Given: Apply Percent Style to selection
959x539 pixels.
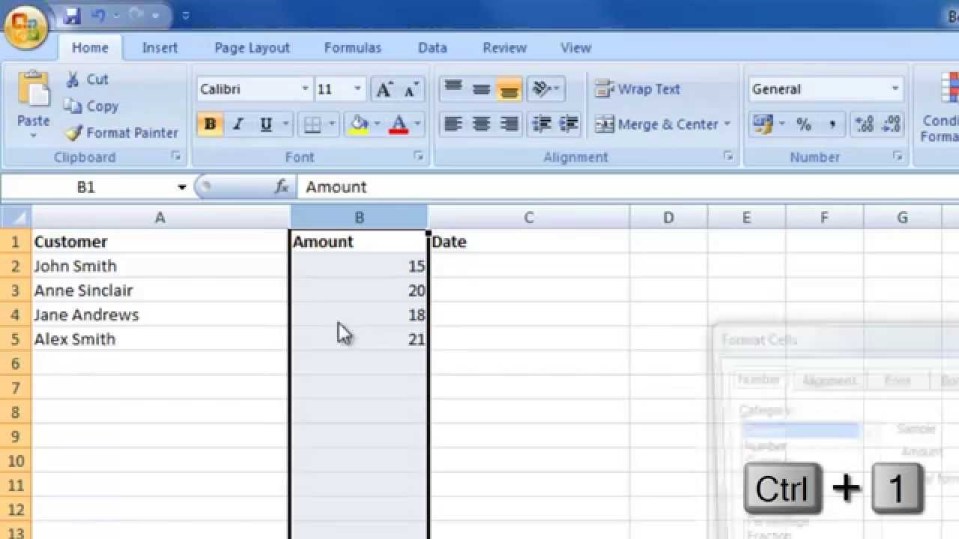Looking at the screenshot, I should point(804,124).
